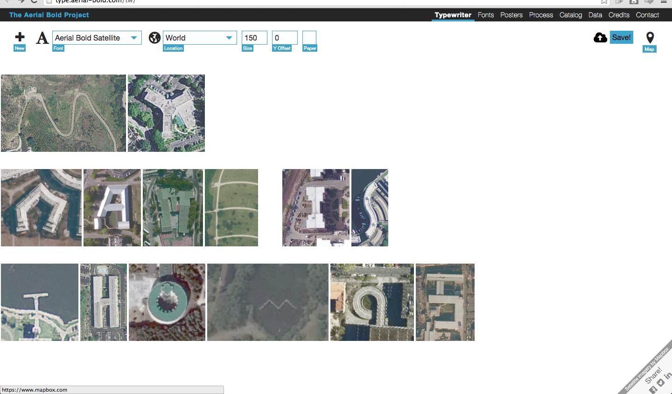This screenshot has width=672, height=394.
Task: Click the Contact menu item
Action: click(x=647, y=15)
